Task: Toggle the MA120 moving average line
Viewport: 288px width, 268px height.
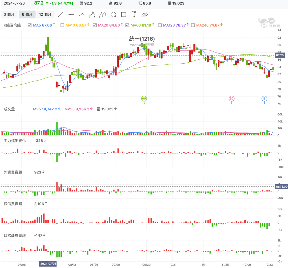Action: coord(160,25)
